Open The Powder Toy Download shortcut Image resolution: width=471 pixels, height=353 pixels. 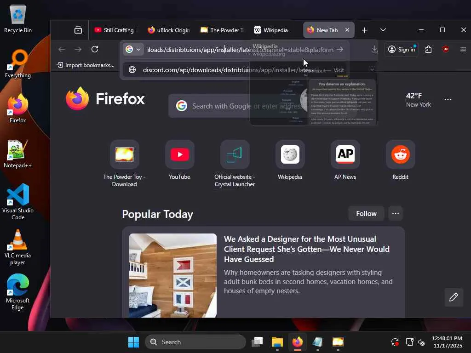(124, 164)
